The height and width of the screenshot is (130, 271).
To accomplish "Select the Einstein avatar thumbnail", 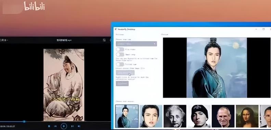I will point(175,116).
